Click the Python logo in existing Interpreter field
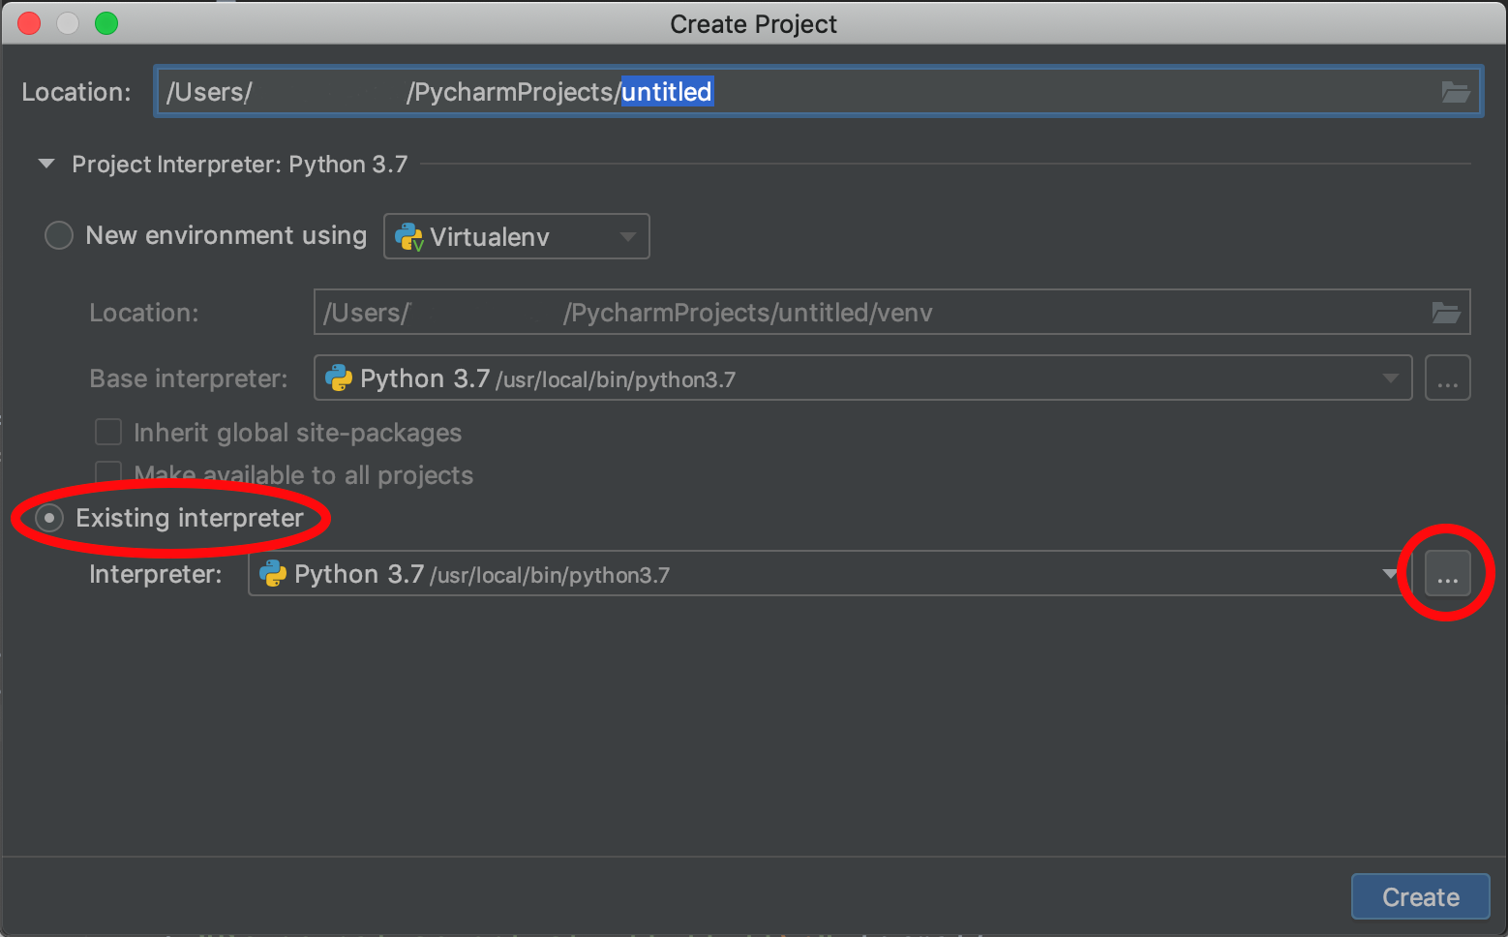 pos(273,574)
